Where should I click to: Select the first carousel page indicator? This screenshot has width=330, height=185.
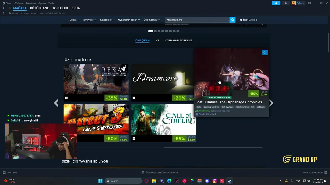point(151,31)
